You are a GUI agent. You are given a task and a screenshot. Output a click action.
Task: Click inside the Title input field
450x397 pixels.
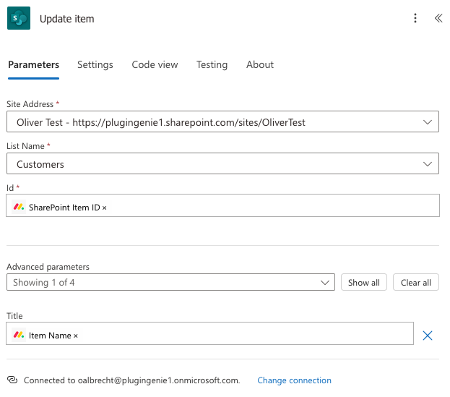click(x=209, y=333)
